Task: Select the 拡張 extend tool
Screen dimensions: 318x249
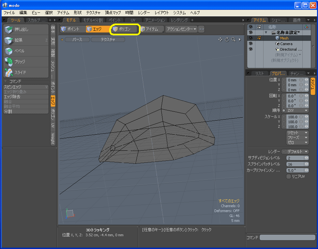Action: [x=26, y=40]
